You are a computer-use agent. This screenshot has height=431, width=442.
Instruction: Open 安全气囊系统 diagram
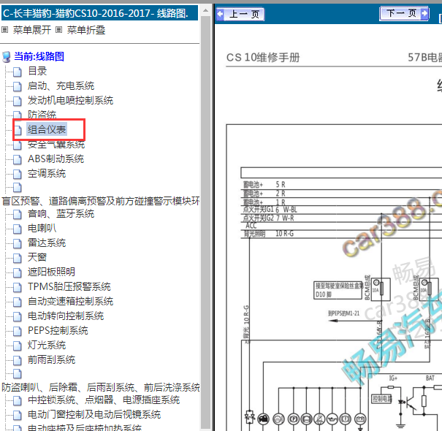click(56, 145)
